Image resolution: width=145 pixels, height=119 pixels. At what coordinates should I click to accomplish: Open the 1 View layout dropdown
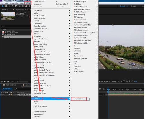116,82
